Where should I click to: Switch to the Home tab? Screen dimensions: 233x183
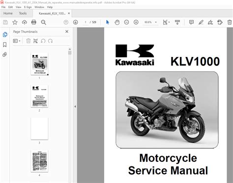[x=8, y=13]
